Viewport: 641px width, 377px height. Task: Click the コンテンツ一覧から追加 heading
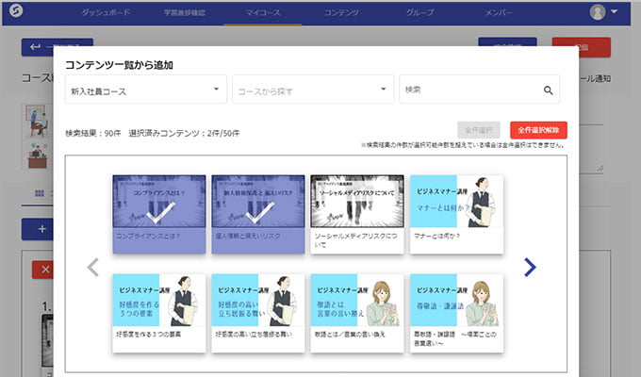tap(119, 65)
